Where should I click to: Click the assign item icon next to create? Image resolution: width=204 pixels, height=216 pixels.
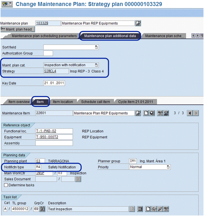point(152,113)
